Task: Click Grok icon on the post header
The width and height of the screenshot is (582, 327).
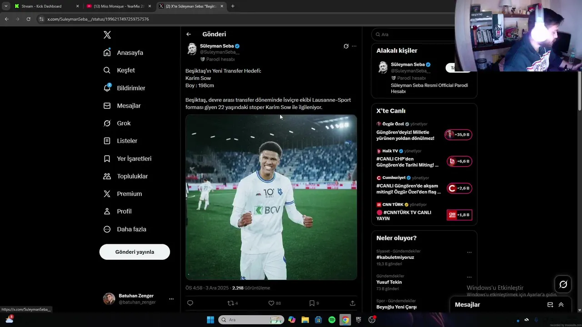Action: coord(346,46)
